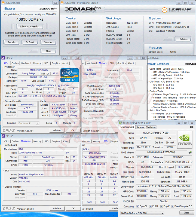The height and width of the screenshot is (217, 196).
Task: Click the 3DMark05 Professional Edition title icon
Action: (62, 3)
